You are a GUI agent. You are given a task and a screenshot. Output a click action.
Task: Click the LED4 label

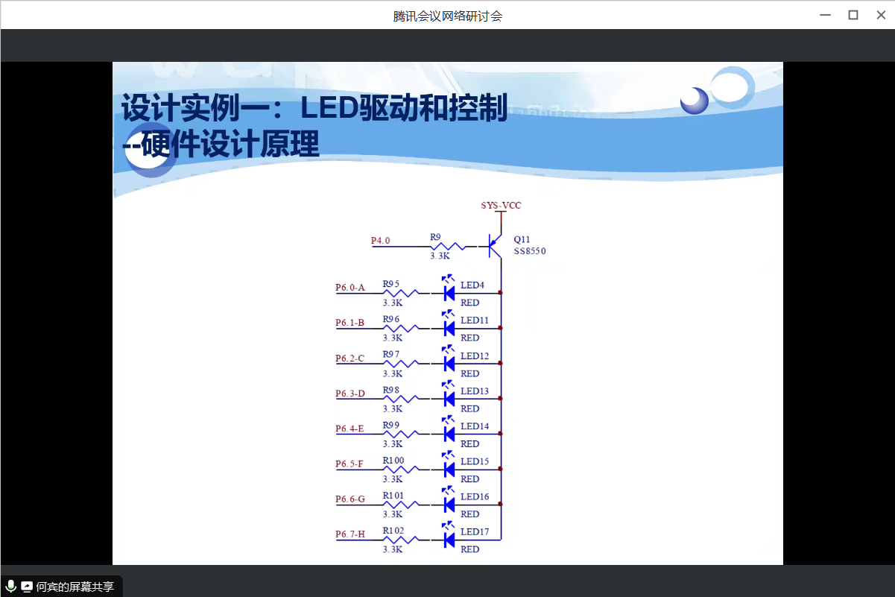point(472,285)
